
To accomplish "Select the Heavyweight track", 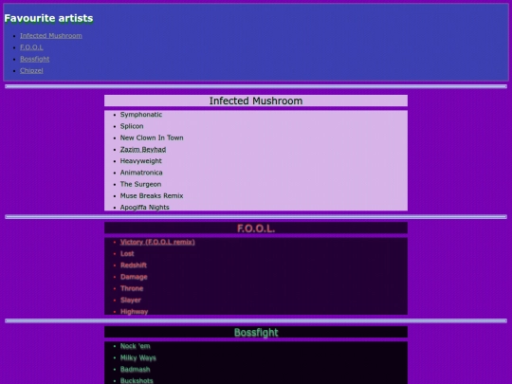I will [x=140, y=161].
